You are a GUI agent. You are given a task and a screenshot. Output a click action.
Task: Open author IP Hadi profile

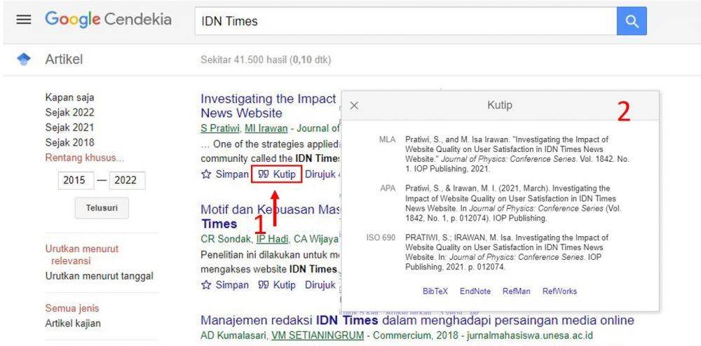(272, 240)
